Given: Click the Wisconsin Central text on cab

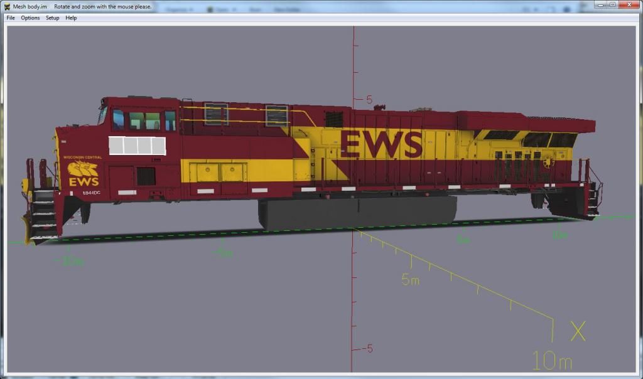Looking at the screenshot, I should point(82,157).
